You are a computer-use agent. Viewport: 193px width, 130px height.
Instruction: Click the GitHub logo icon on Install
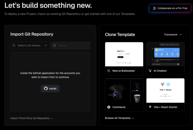pyautogui.click(x=46, y=88)
